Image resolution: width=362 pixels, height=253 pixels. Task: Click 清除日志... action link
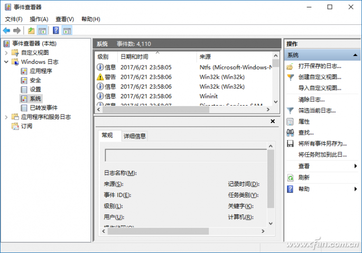[x=311, y=99]
